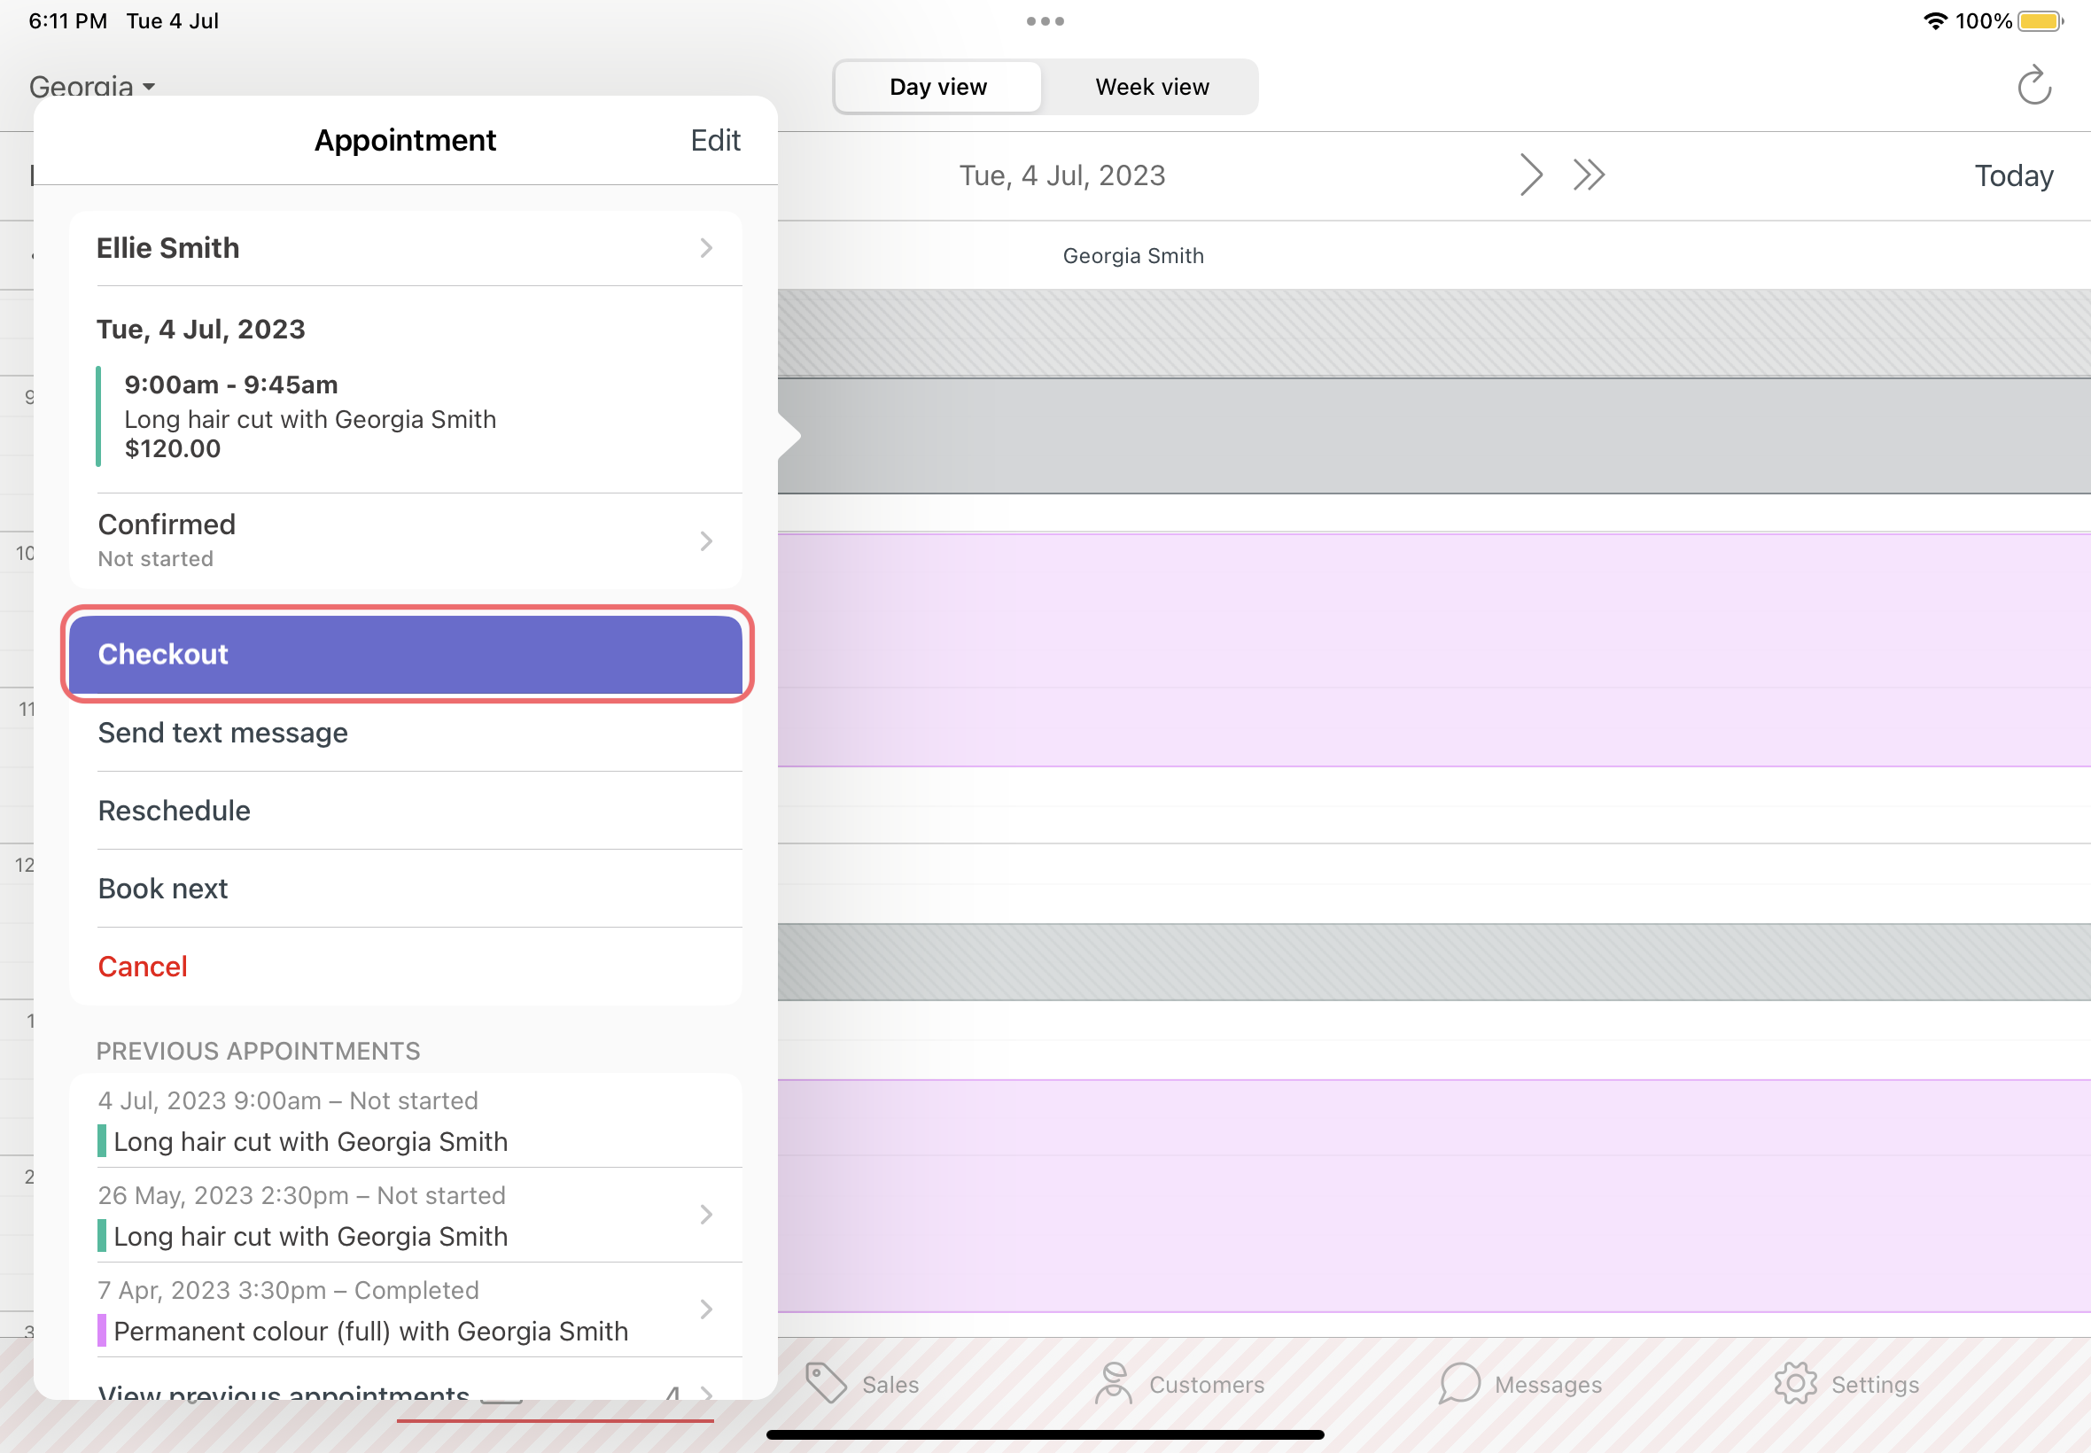Select Cancel to cancel appointment
The width and height of the screenshot is (2091, 1453).
click(143, 966)
